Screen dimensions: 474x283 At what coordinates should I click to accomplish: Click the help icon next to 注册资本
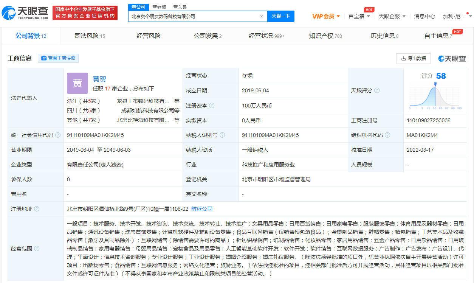pos(212,106)
